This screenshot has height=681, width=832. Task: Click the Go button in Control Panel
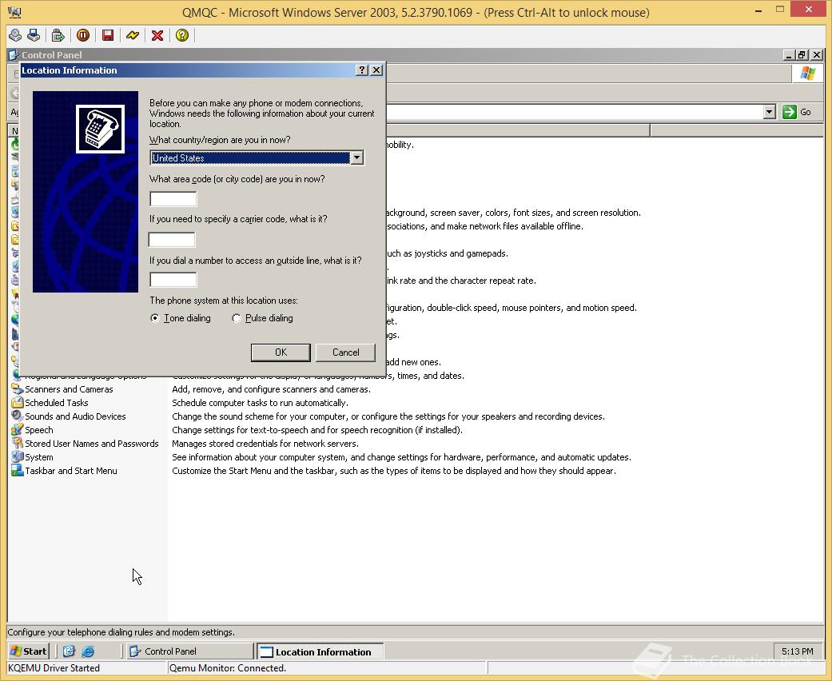click(x=797, y=112)
